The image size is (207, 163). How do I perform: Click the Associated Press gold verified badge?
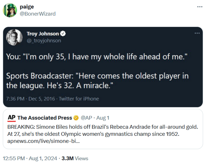coord(76,118)
